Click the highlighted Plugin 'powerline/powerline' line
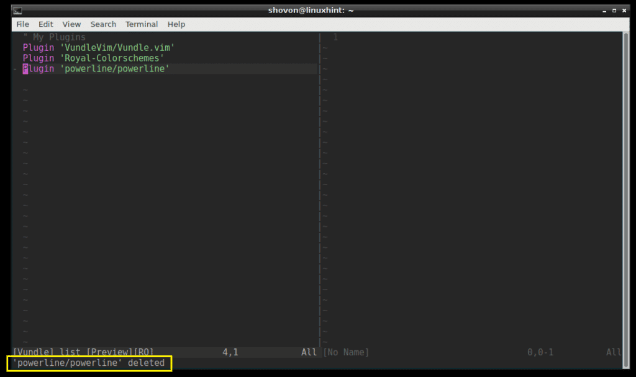Screen dimensions: 636x377 tap(96, 68)
